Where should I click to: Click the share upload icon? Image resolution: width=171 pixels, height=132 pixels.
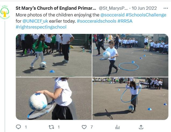pyautogui.click(x=141, y=127)
